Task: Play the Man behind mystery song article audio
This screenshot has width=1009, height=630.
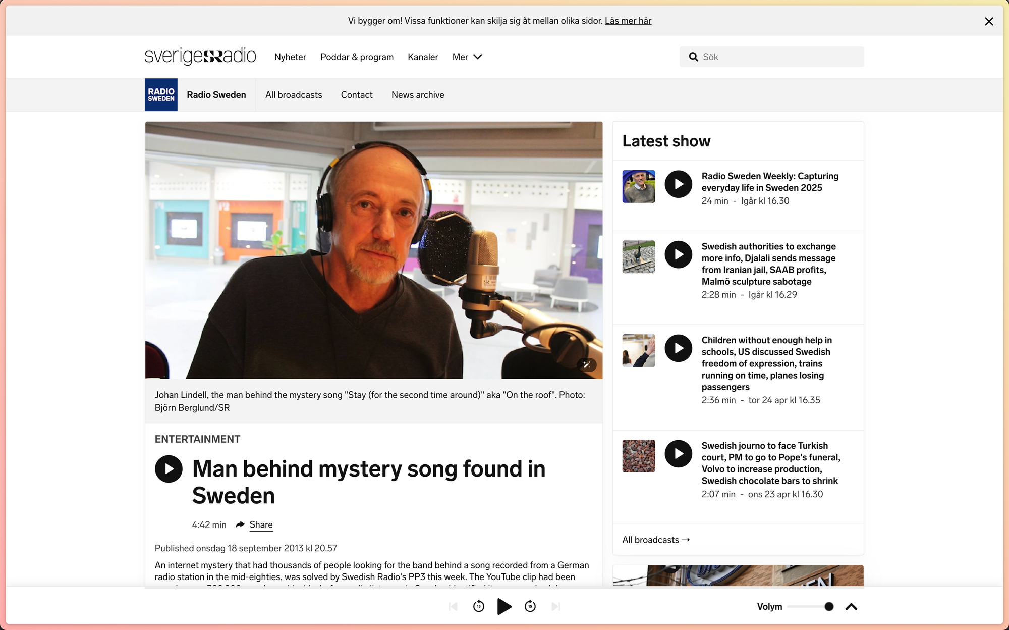Action: point(169,469)
